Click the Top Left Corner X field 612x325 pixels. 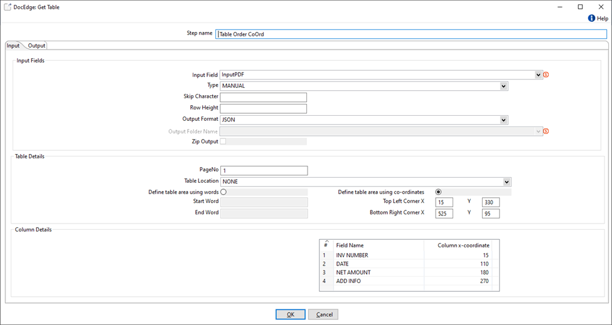click(444, 202)
